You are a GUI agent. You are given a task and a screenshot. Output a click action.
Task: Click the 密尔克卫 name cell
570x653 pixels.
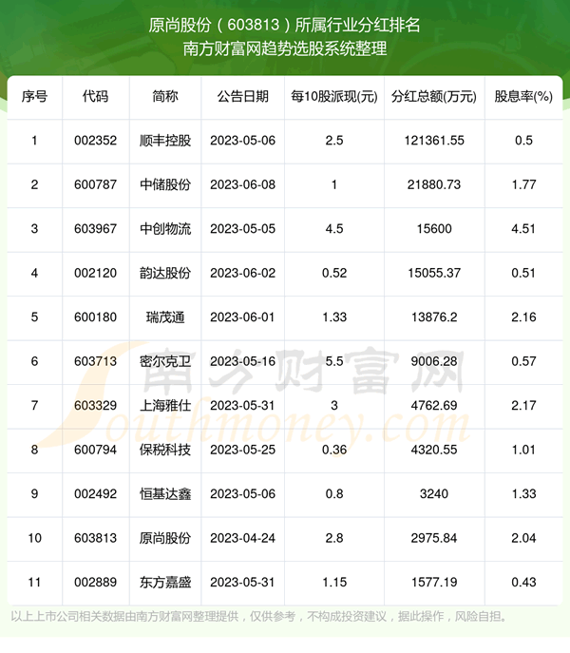(x=165, y=361)
